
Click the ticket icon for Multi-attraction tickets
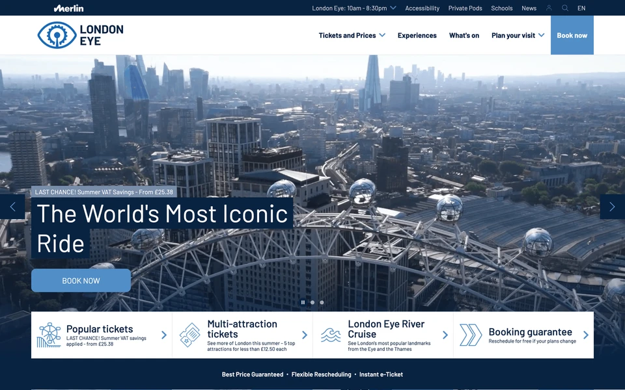(189, 335)
